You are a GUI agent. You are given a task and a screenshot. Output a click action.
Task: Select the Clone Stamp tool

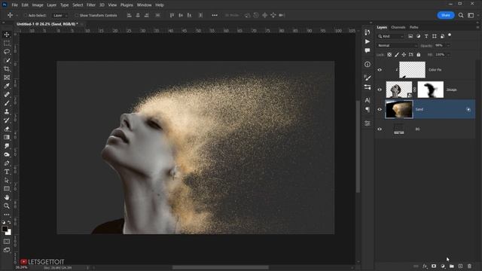(7, 112)
